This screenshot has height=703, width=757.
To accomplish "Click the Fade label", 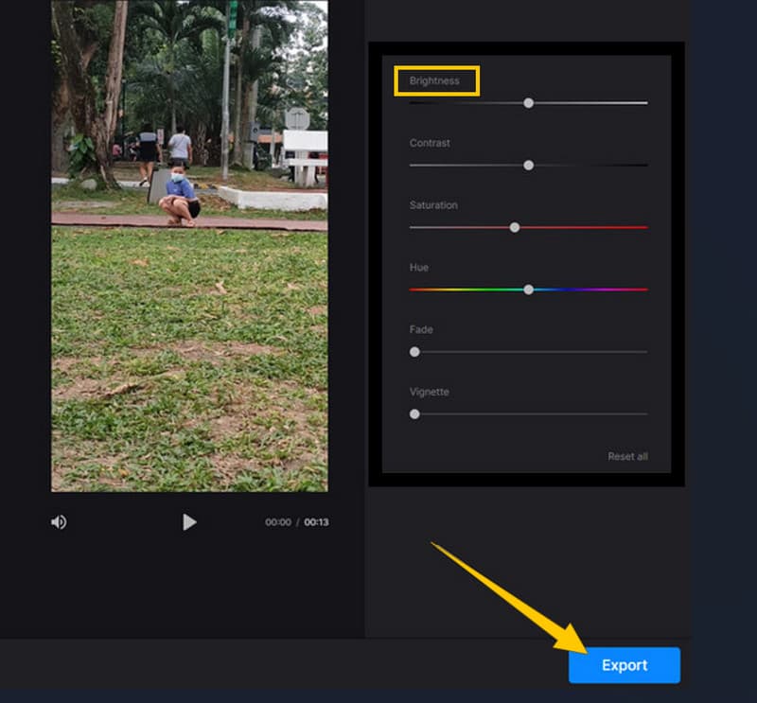I will [421, 330].
